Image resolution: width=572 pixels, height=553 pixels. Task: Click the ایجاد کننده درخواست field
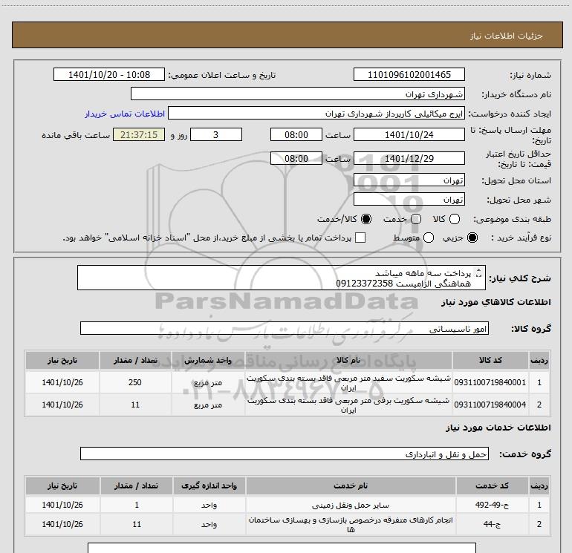click(316, 113)
